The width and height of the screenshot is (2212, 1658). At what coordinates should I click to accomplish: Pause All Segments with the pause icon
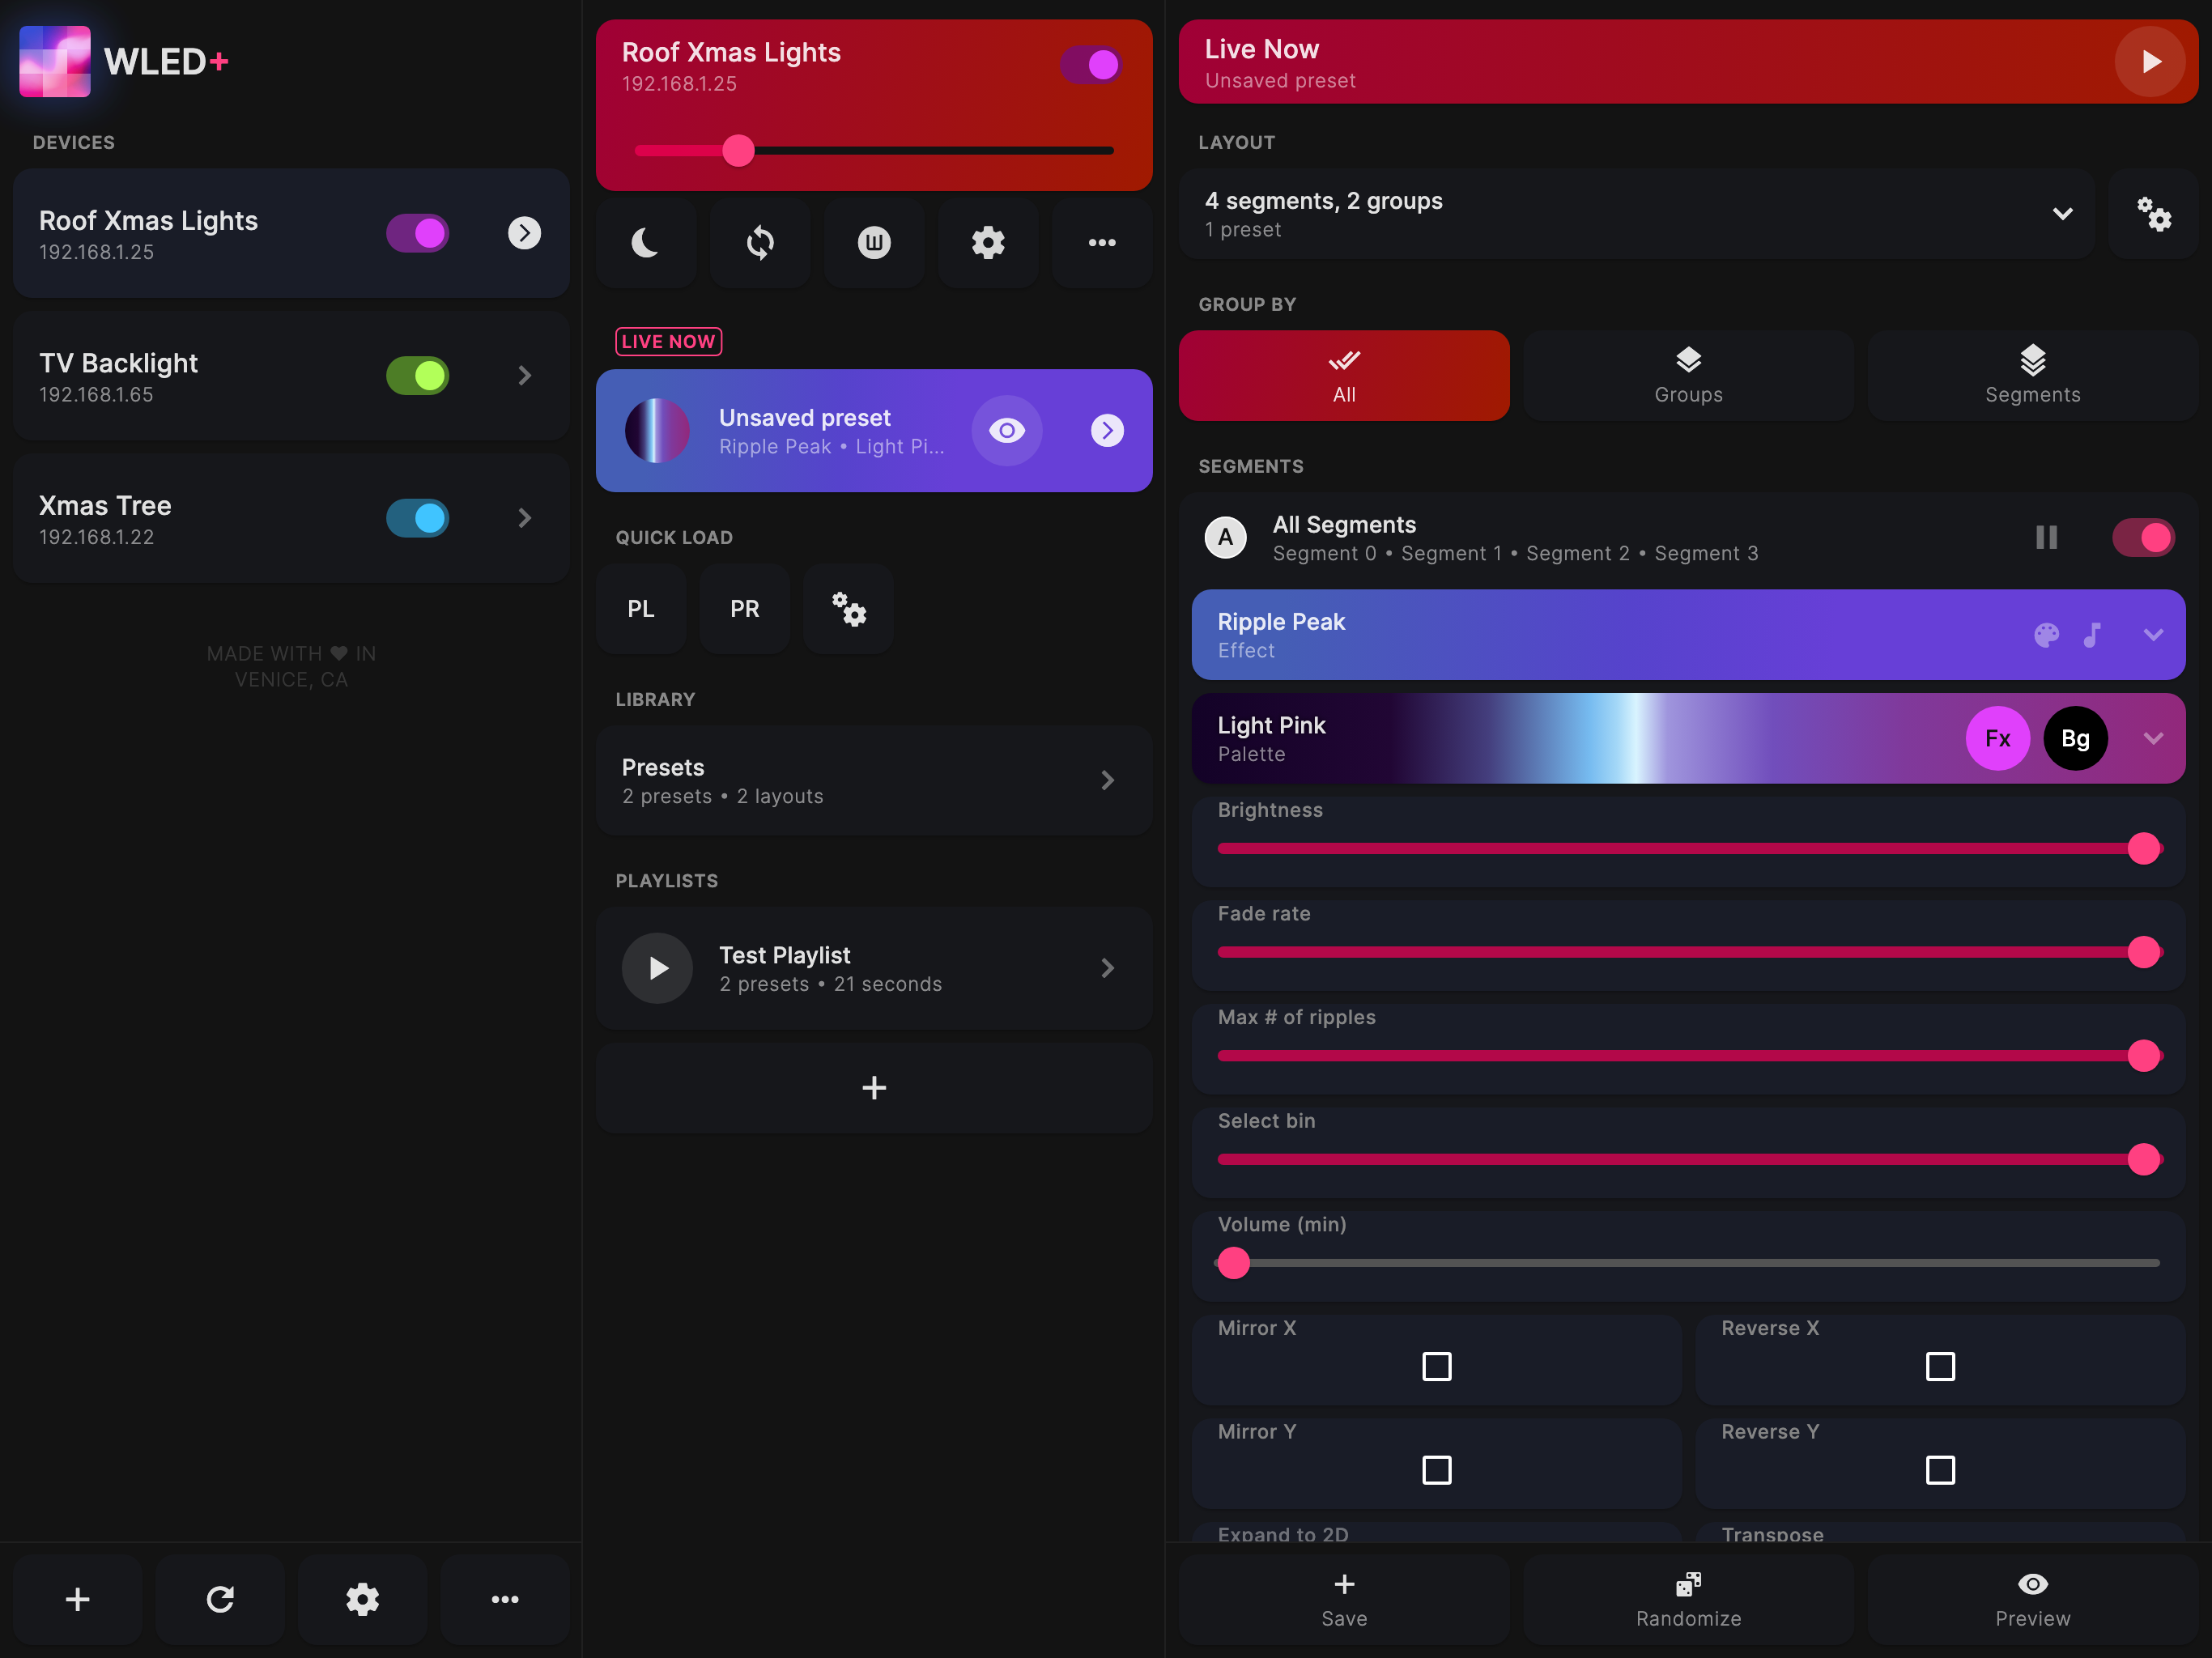[2046, 538]
